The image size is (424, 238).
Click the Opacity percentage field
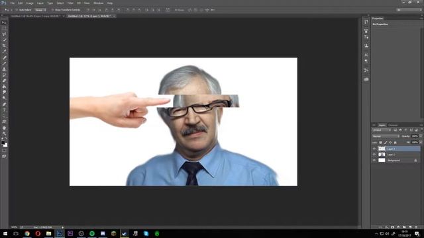(x=415, y=136)
